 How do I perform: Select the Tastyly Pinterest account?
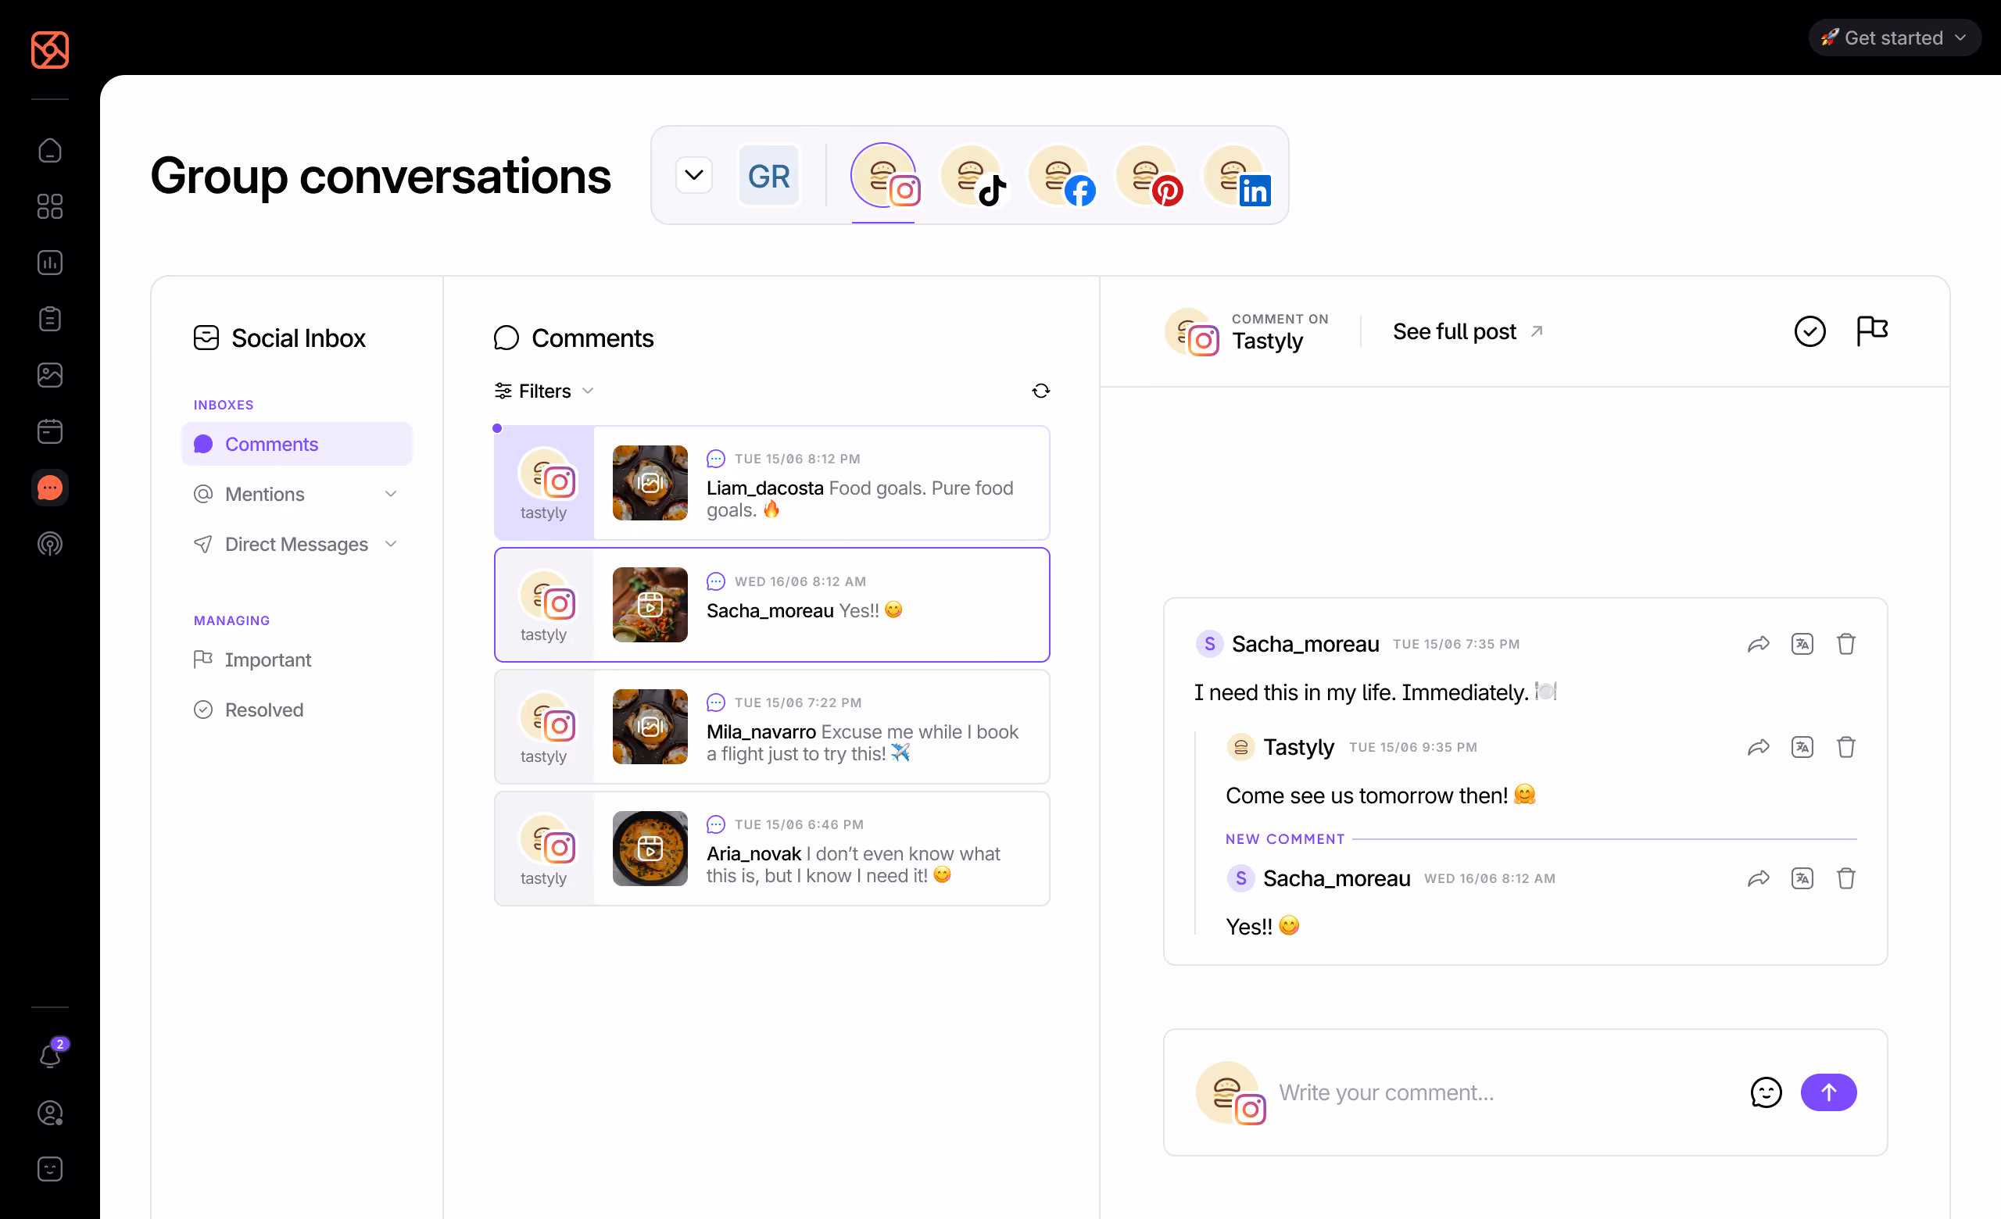[x=1147, y=175]
